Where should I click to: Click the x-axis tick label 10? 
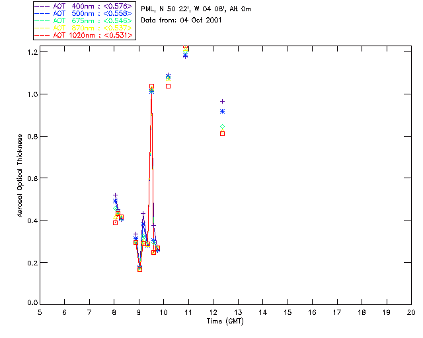(163, 312)
